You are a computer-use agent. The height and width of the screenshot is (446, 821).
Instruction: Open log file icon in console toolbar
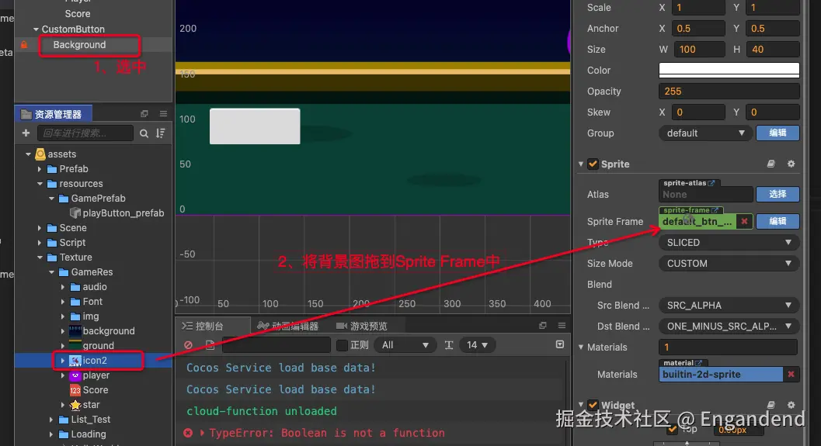tap(210, 345)
